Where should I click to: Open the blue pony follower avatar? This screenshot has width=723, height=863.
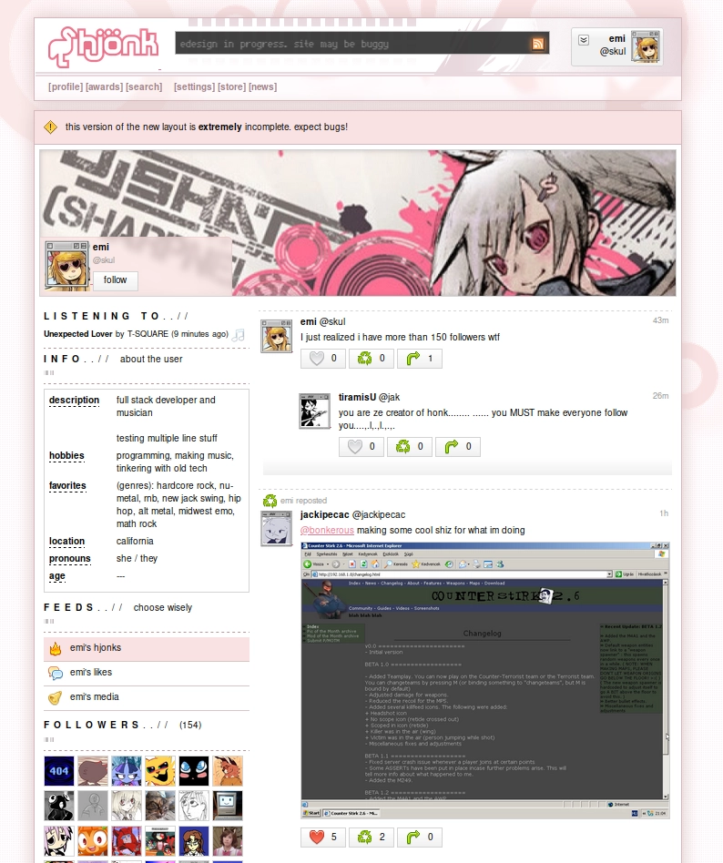tap(126, 770)
